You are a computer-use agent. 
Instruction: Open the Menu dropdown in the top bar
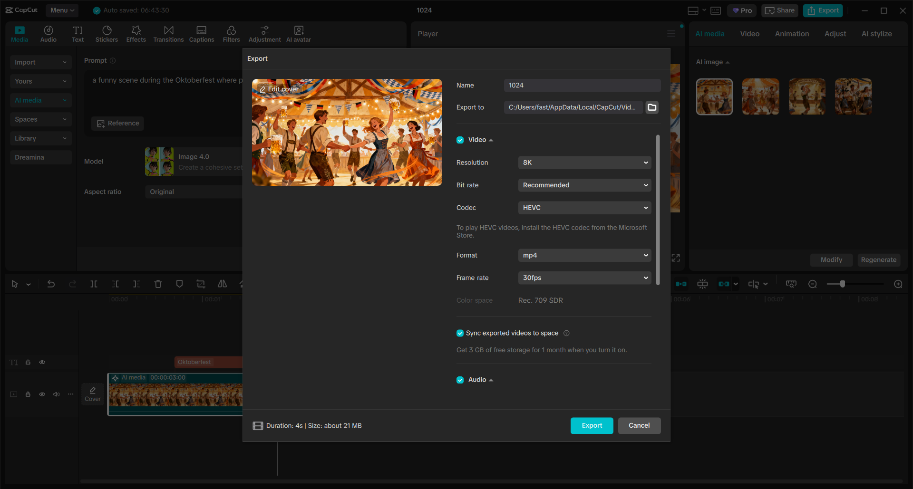coord(62,10)
